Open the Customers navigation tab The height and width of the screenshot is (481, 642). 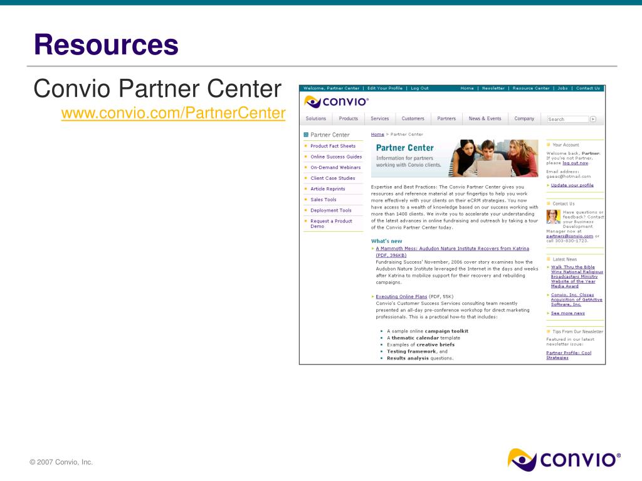tap(413, 118)
